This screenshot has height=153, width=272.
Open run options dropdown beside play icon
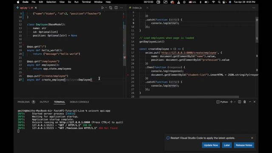tap(106, 8)
